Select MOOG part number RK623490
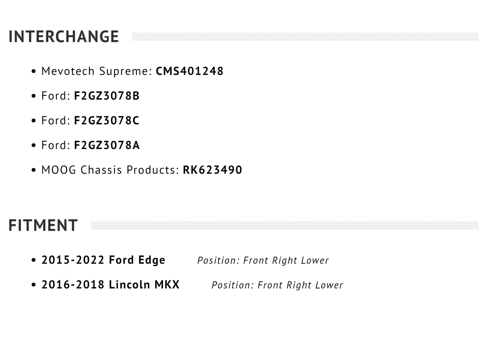486x337 pixels. [212, 170]
